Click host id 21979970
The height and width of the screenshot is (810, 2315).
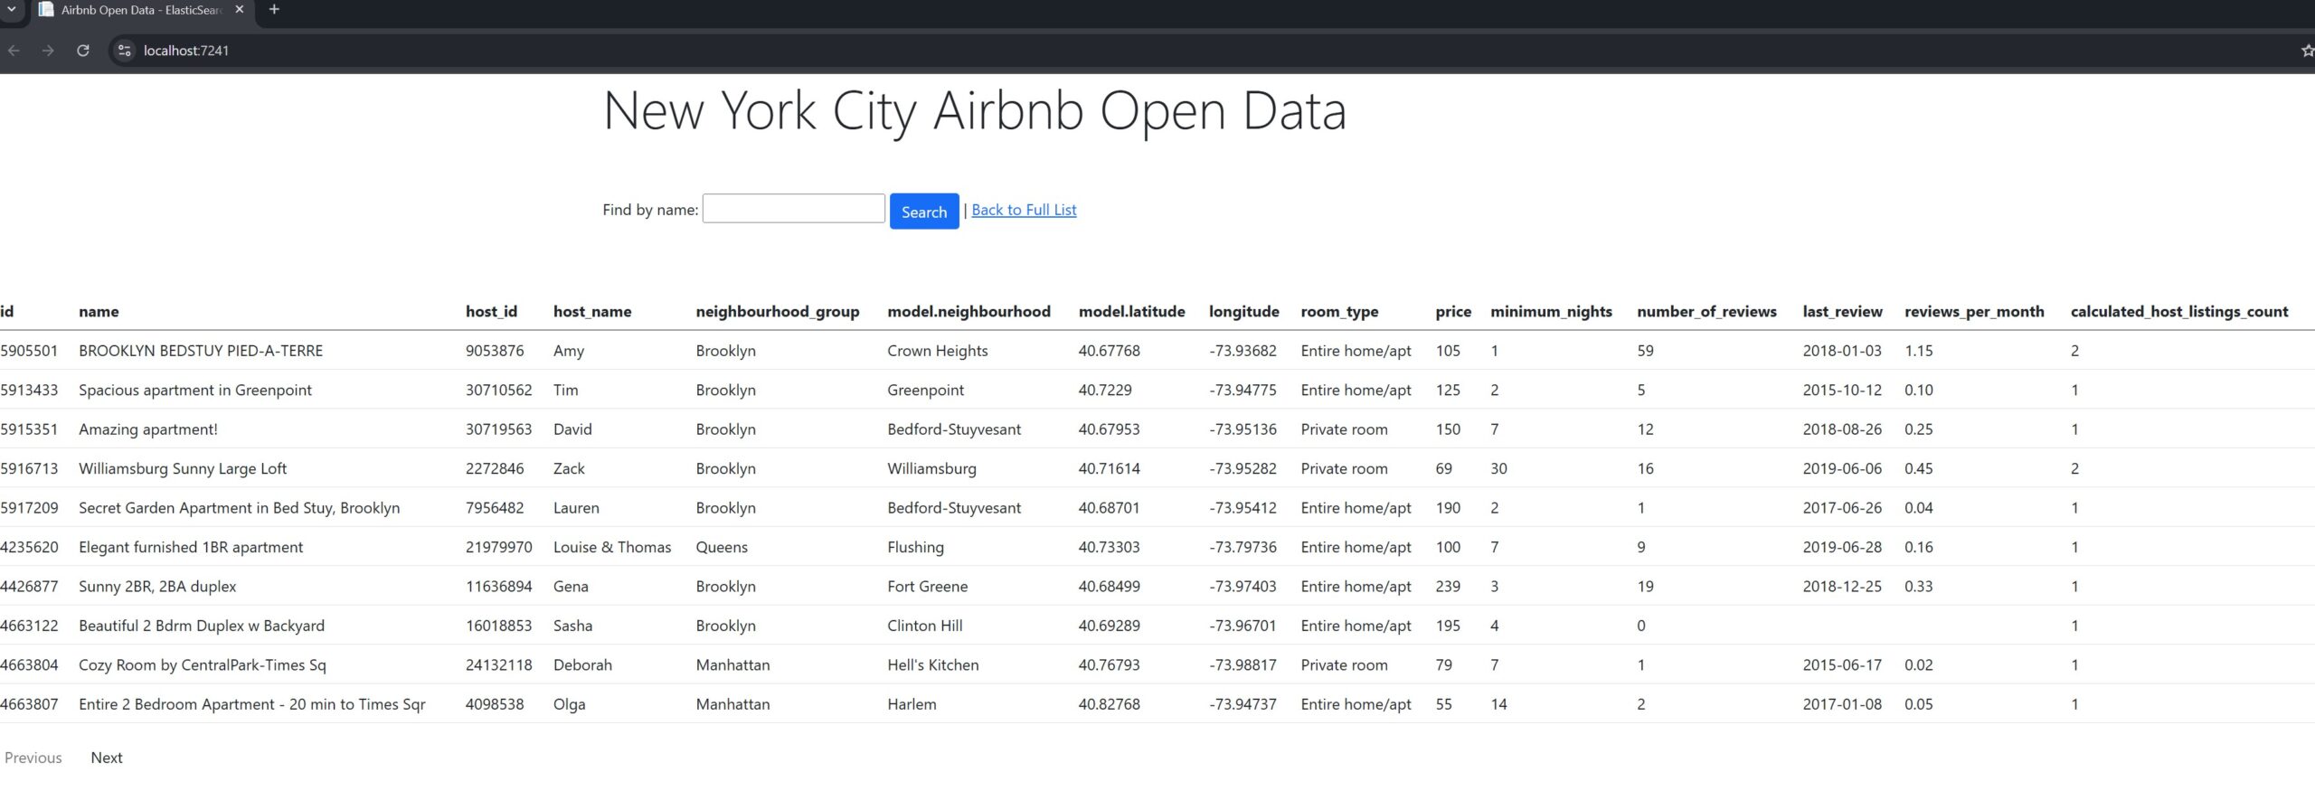(x=499, y=547)
